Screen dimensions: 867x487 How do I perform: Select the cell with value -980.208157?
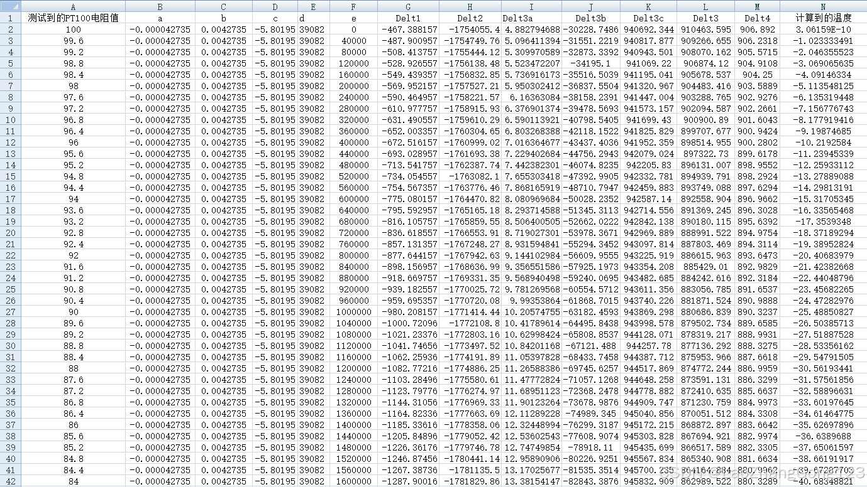tap(409, 312)
